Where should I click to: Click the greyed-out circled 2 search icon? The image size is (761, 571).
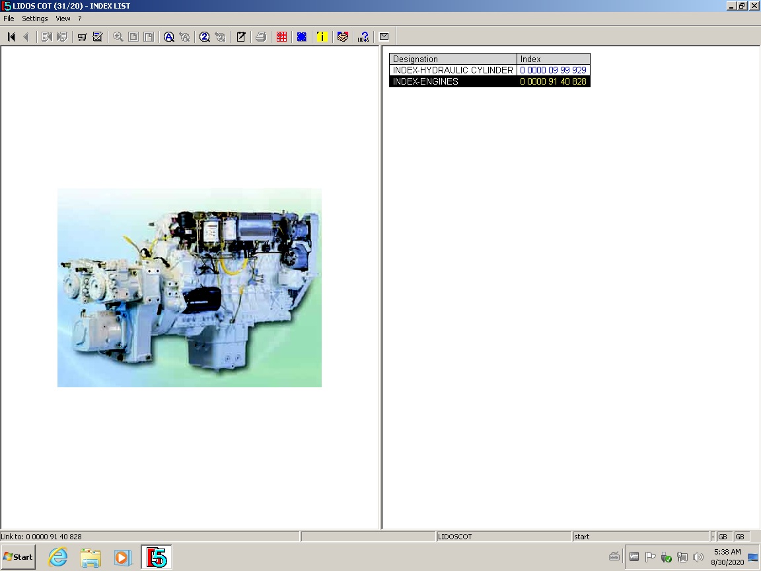coord(221,37)
